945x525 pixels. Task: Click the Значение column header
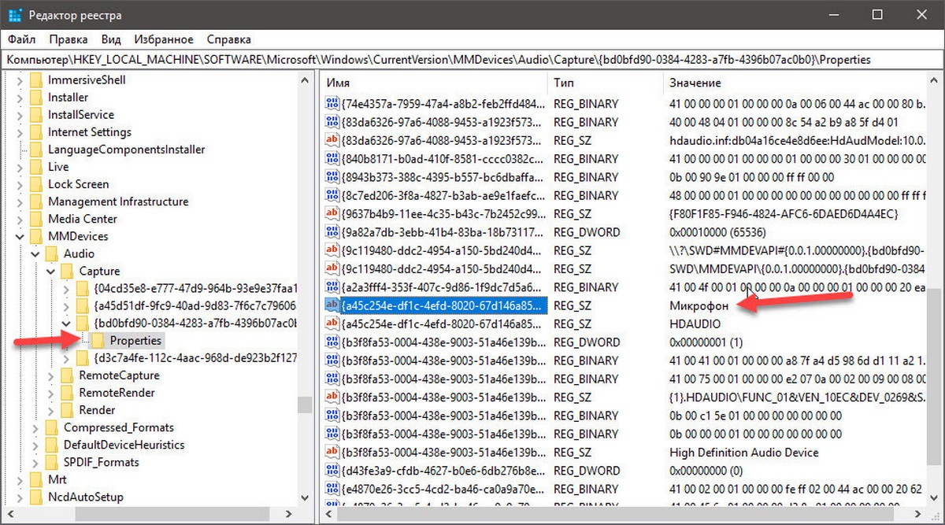click(x=787, y=83)
